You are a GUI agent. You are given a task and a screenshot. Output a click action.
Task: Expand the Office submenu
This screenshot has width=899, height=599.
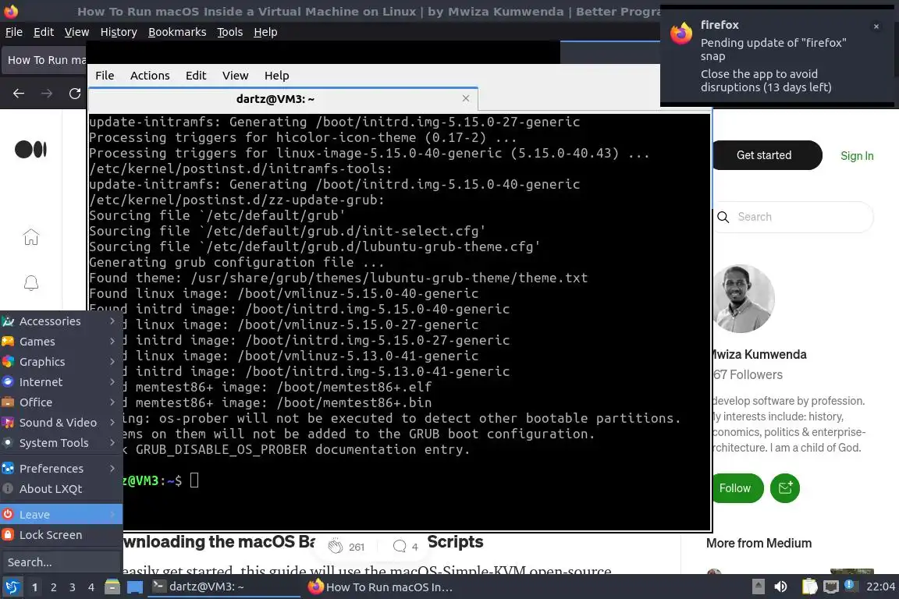tap(62, 402)
